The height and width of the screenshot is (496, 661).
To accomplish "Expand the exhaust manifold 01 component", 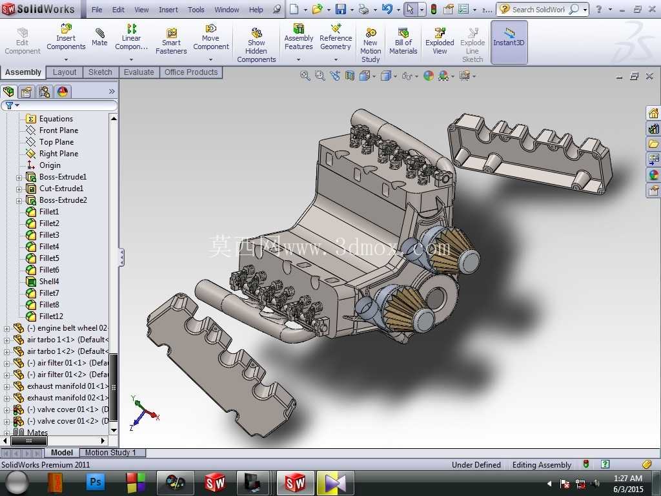I will [6, 387].
